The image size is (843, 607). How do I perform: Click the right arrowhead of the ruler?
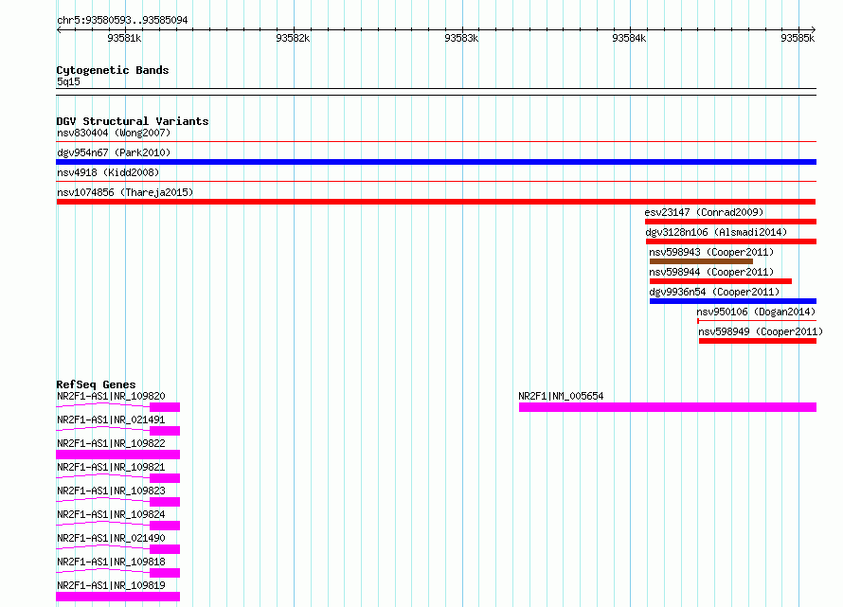pyautogui.click(x=814, y=29)
